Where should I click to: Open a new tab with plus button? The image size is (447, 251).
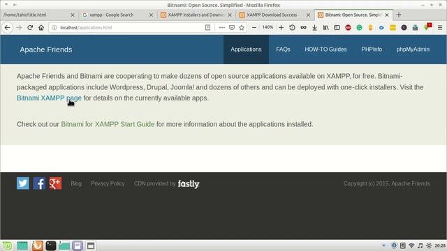coord(399,15)
